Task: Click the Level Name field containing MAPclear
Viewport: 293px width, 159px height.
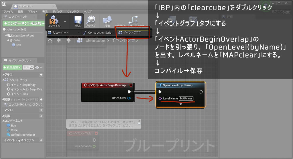Action: [186, 99]
